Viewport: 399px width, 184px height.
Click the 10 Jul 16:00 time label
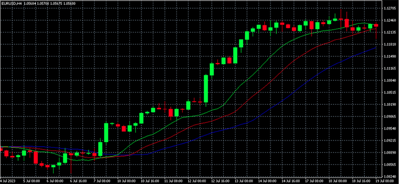(x=150, y=182)
